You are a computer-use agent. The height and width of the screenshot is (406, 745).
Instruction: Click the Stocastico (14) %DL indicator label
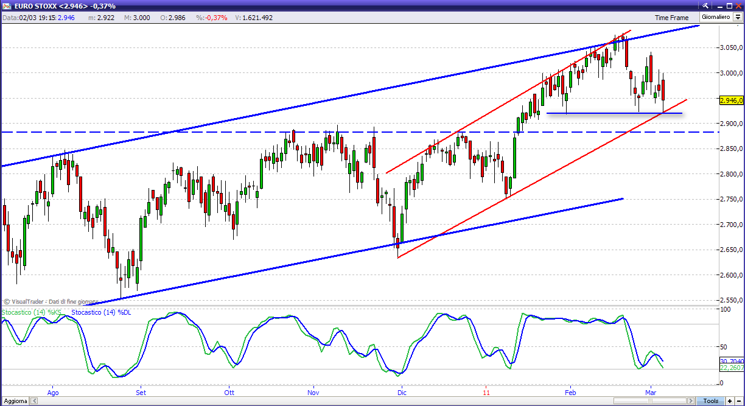pyautogui.click(x=101, y=312)
